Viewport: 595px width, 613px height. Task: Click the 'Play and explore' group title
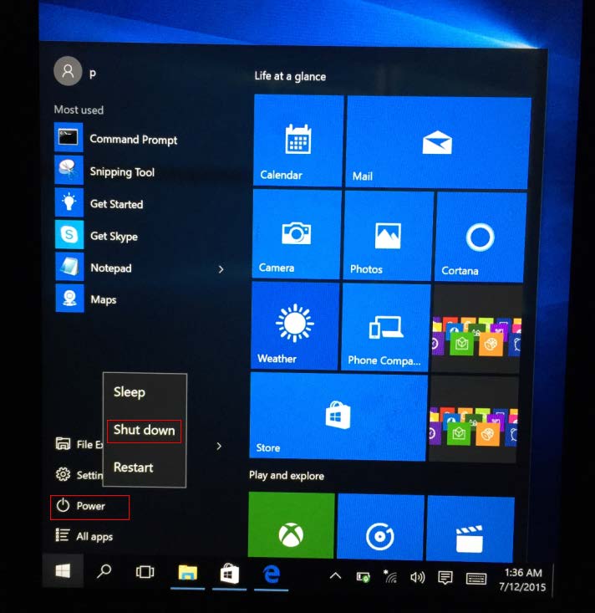[x=287, y=476]
